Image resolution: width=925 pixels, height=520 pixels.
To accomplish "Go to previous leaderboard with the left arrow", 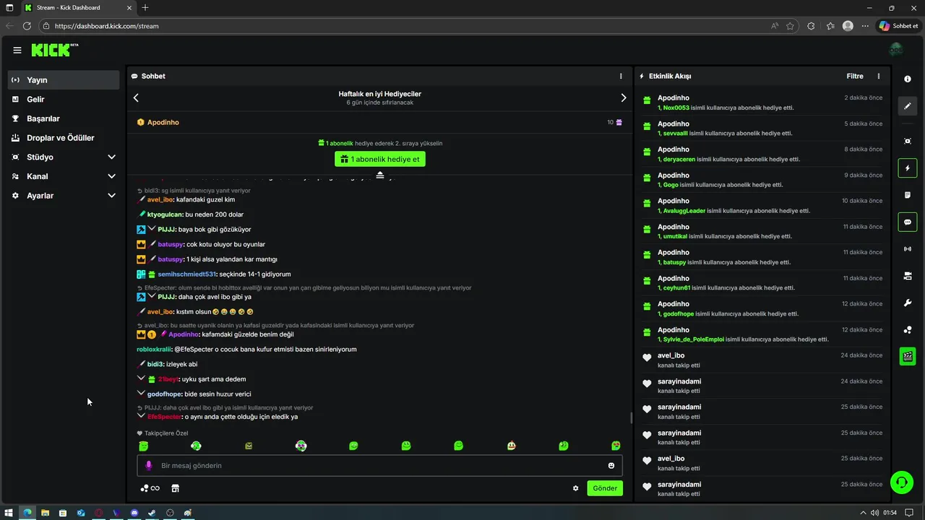I will click(136, 97).
